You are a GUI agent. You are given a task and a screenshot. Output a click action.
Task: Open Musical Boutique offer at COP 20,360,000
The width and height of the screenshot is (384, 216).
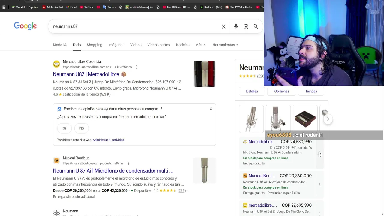point(277,184)
